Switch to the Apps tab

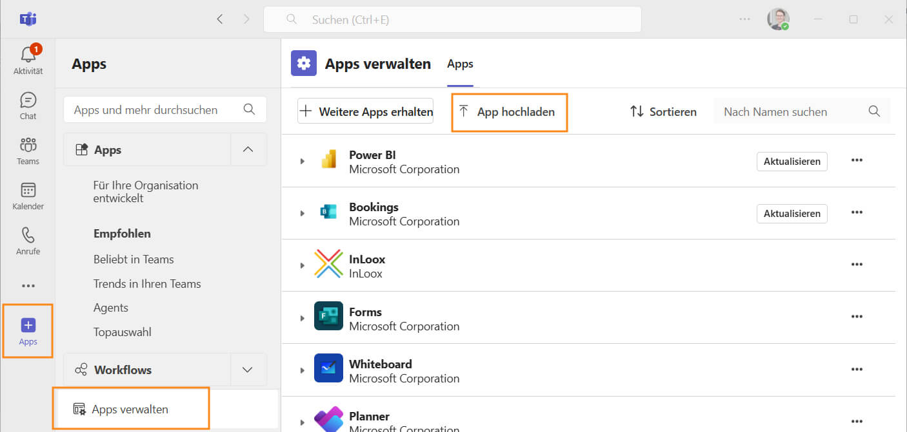point(460,64)
